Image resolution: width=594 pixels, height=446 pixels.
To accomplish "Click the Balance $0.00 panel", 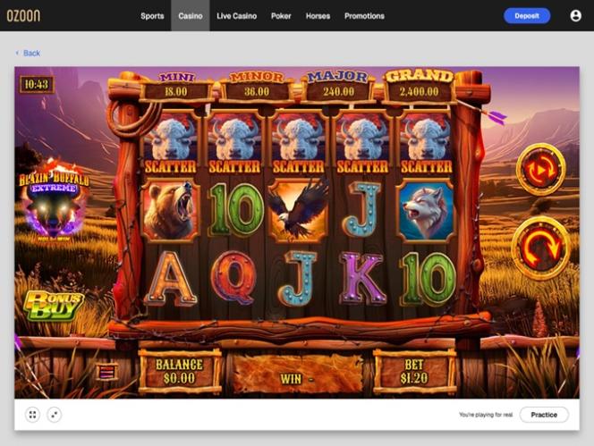I will [x=180, y=372].
